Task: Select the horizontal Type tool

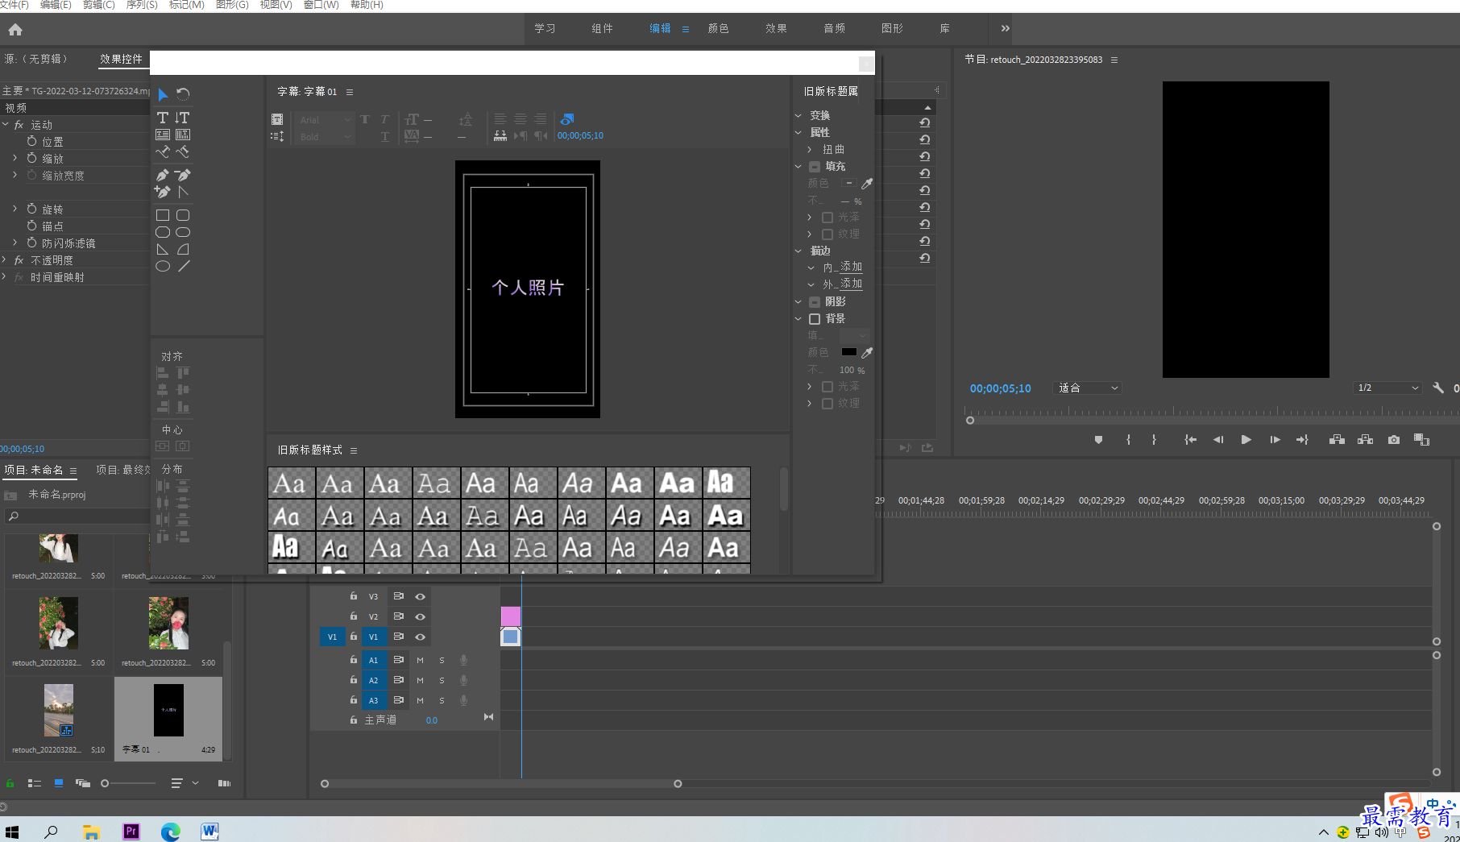Action: 163,118
